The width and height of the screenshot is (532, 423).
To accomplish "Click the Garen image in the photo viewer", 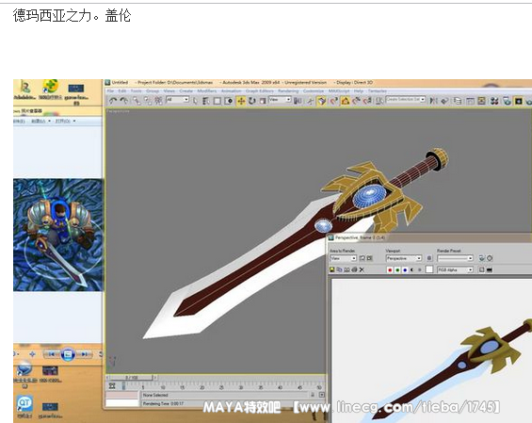I will click(x=58, y=235).
